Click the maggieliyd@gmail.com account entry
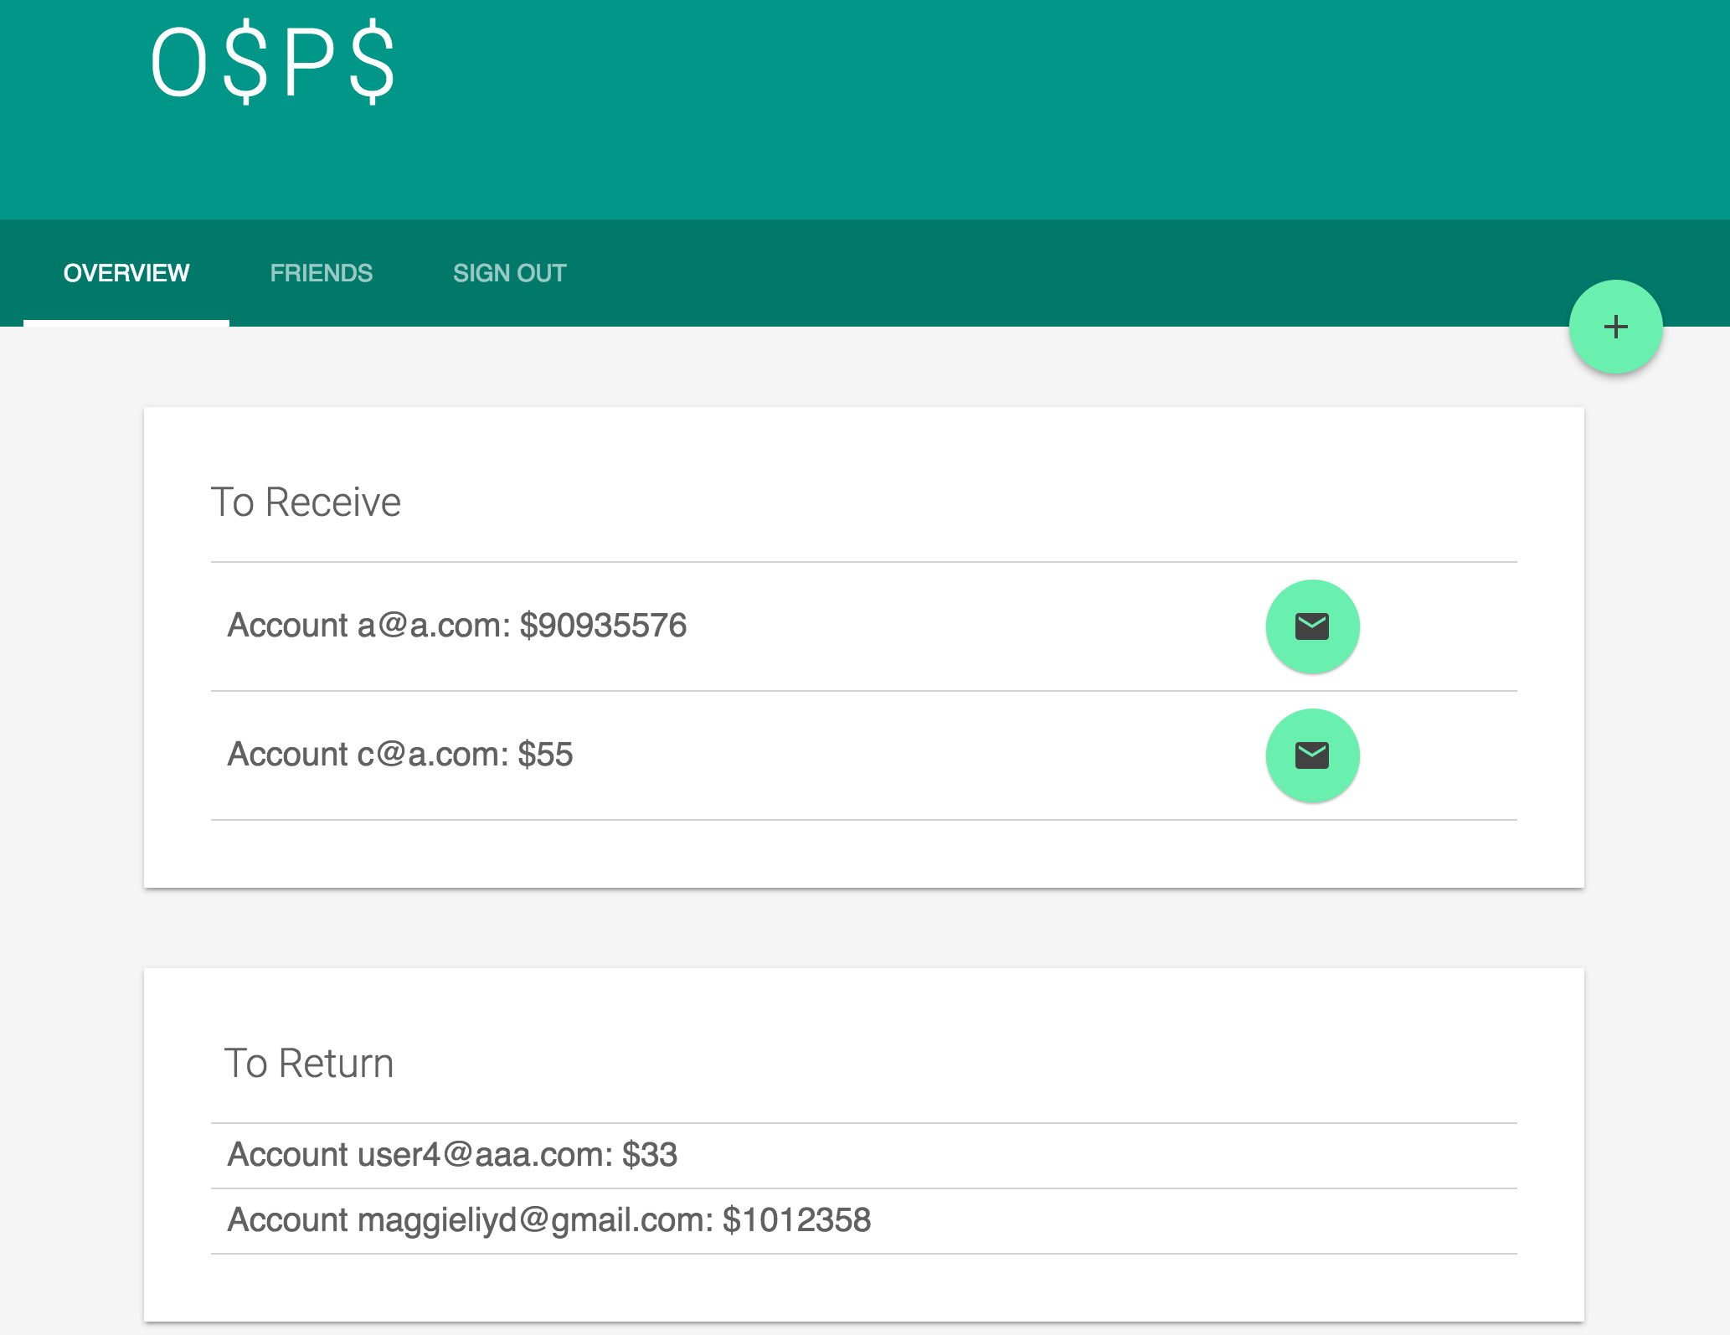This screenshot has width=1730, height=1335. (548, 1220)
